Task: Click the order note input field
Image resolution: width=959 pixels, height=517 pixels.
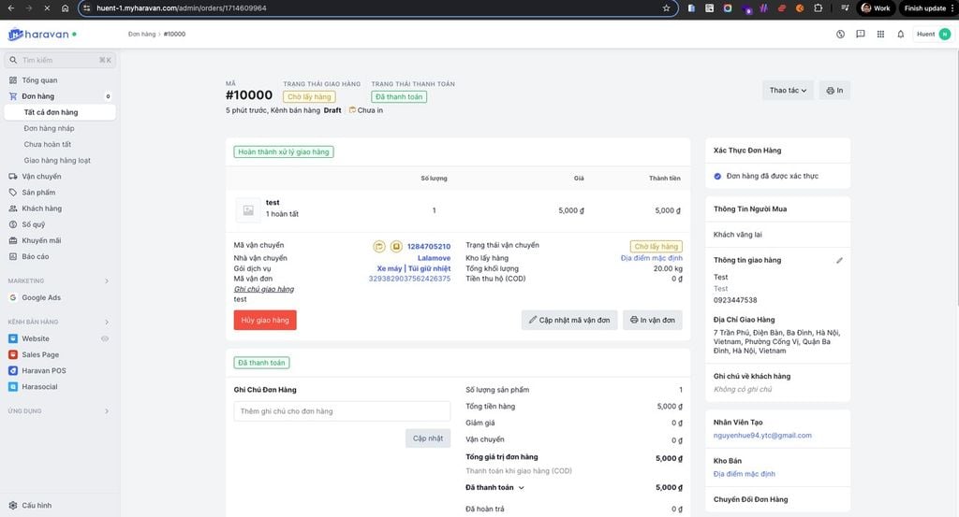Action: tap(341, 411)
